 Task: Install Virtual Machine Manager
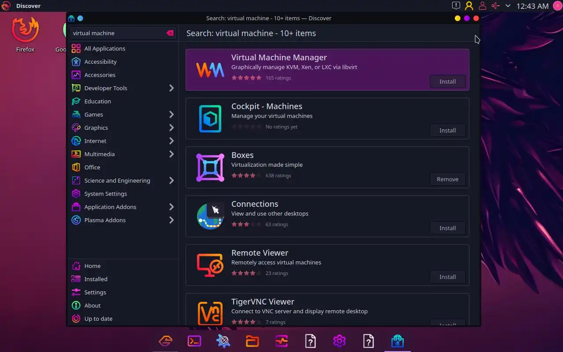click(x=447, y=81)
